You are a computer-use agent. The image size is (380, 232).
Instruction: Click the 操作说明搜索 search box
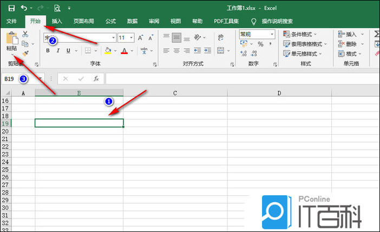click(x=277, y=21)
